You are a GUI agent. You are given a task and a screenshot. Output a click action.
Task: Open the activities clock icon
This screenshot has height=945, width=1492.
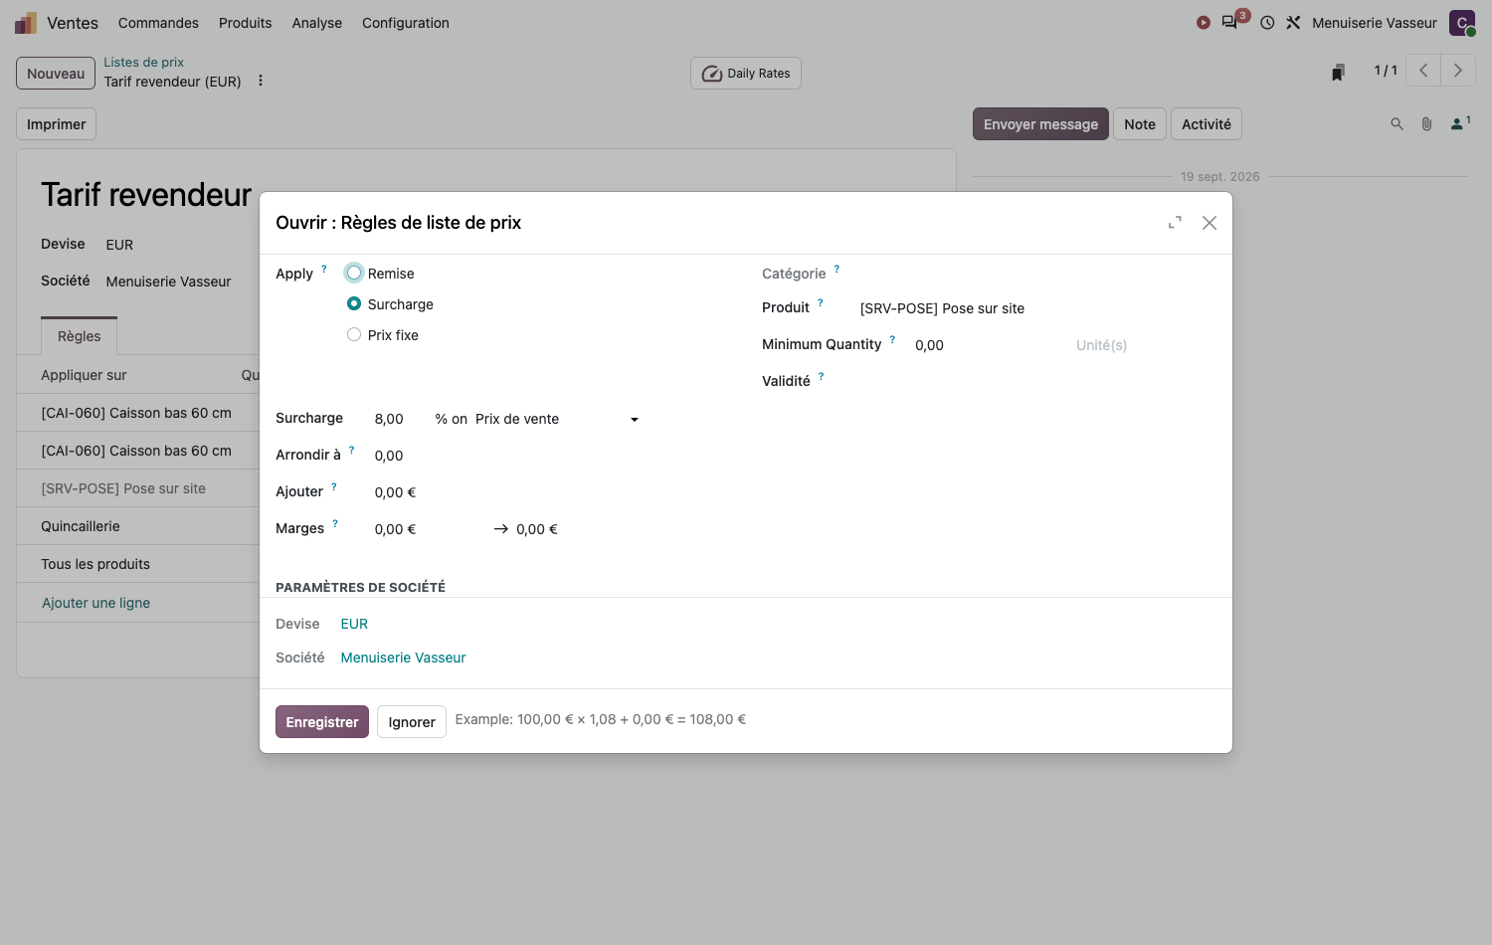tap(1267, 23)
